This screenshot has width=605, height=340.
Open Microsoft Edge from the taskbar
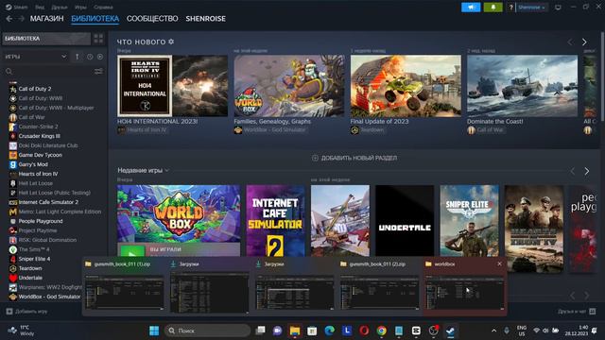pos(330,331)
